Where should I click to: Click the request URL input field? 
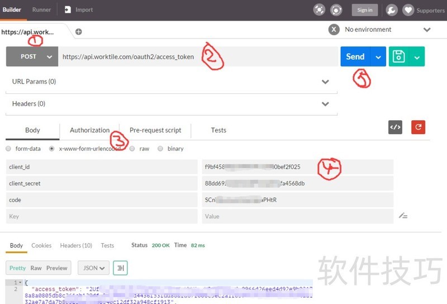coord(198,56)
